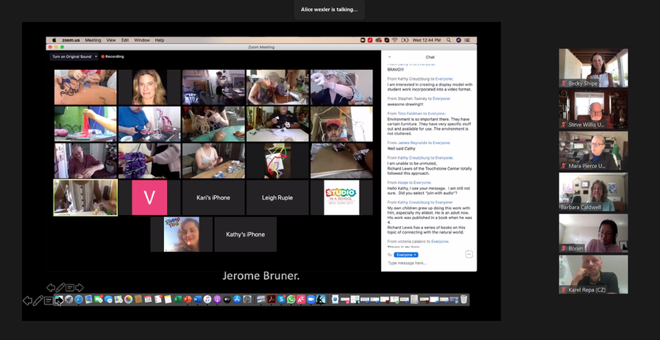
Task: Open Spotlight search in the menu bar
Action: [449, 40]
